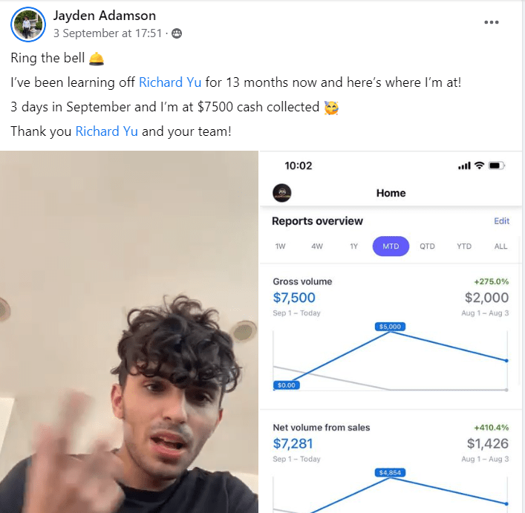This screenshot has height=513, width=525.
Task: Choose the 1Y time range
Action: coord(354,246)
